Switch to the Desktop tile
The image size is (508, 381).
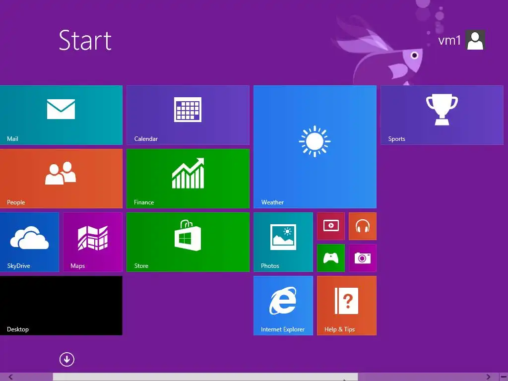point(61,306)
